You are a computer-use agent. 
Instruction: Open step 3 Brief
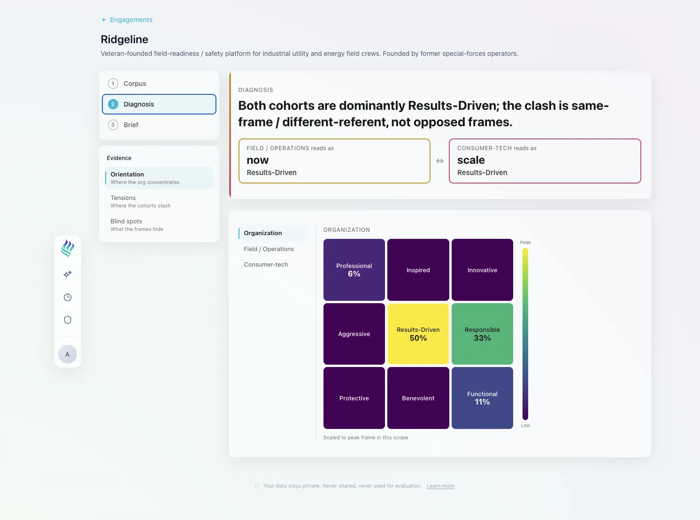click(x=159, y=125)
